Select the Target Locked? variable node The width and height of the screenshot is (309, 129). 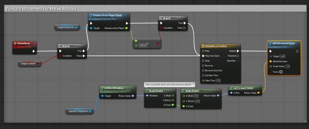click(28, 64)
